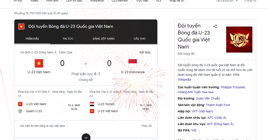
Task: Open the VIE FIFA code link
Action: click(194, 131)
